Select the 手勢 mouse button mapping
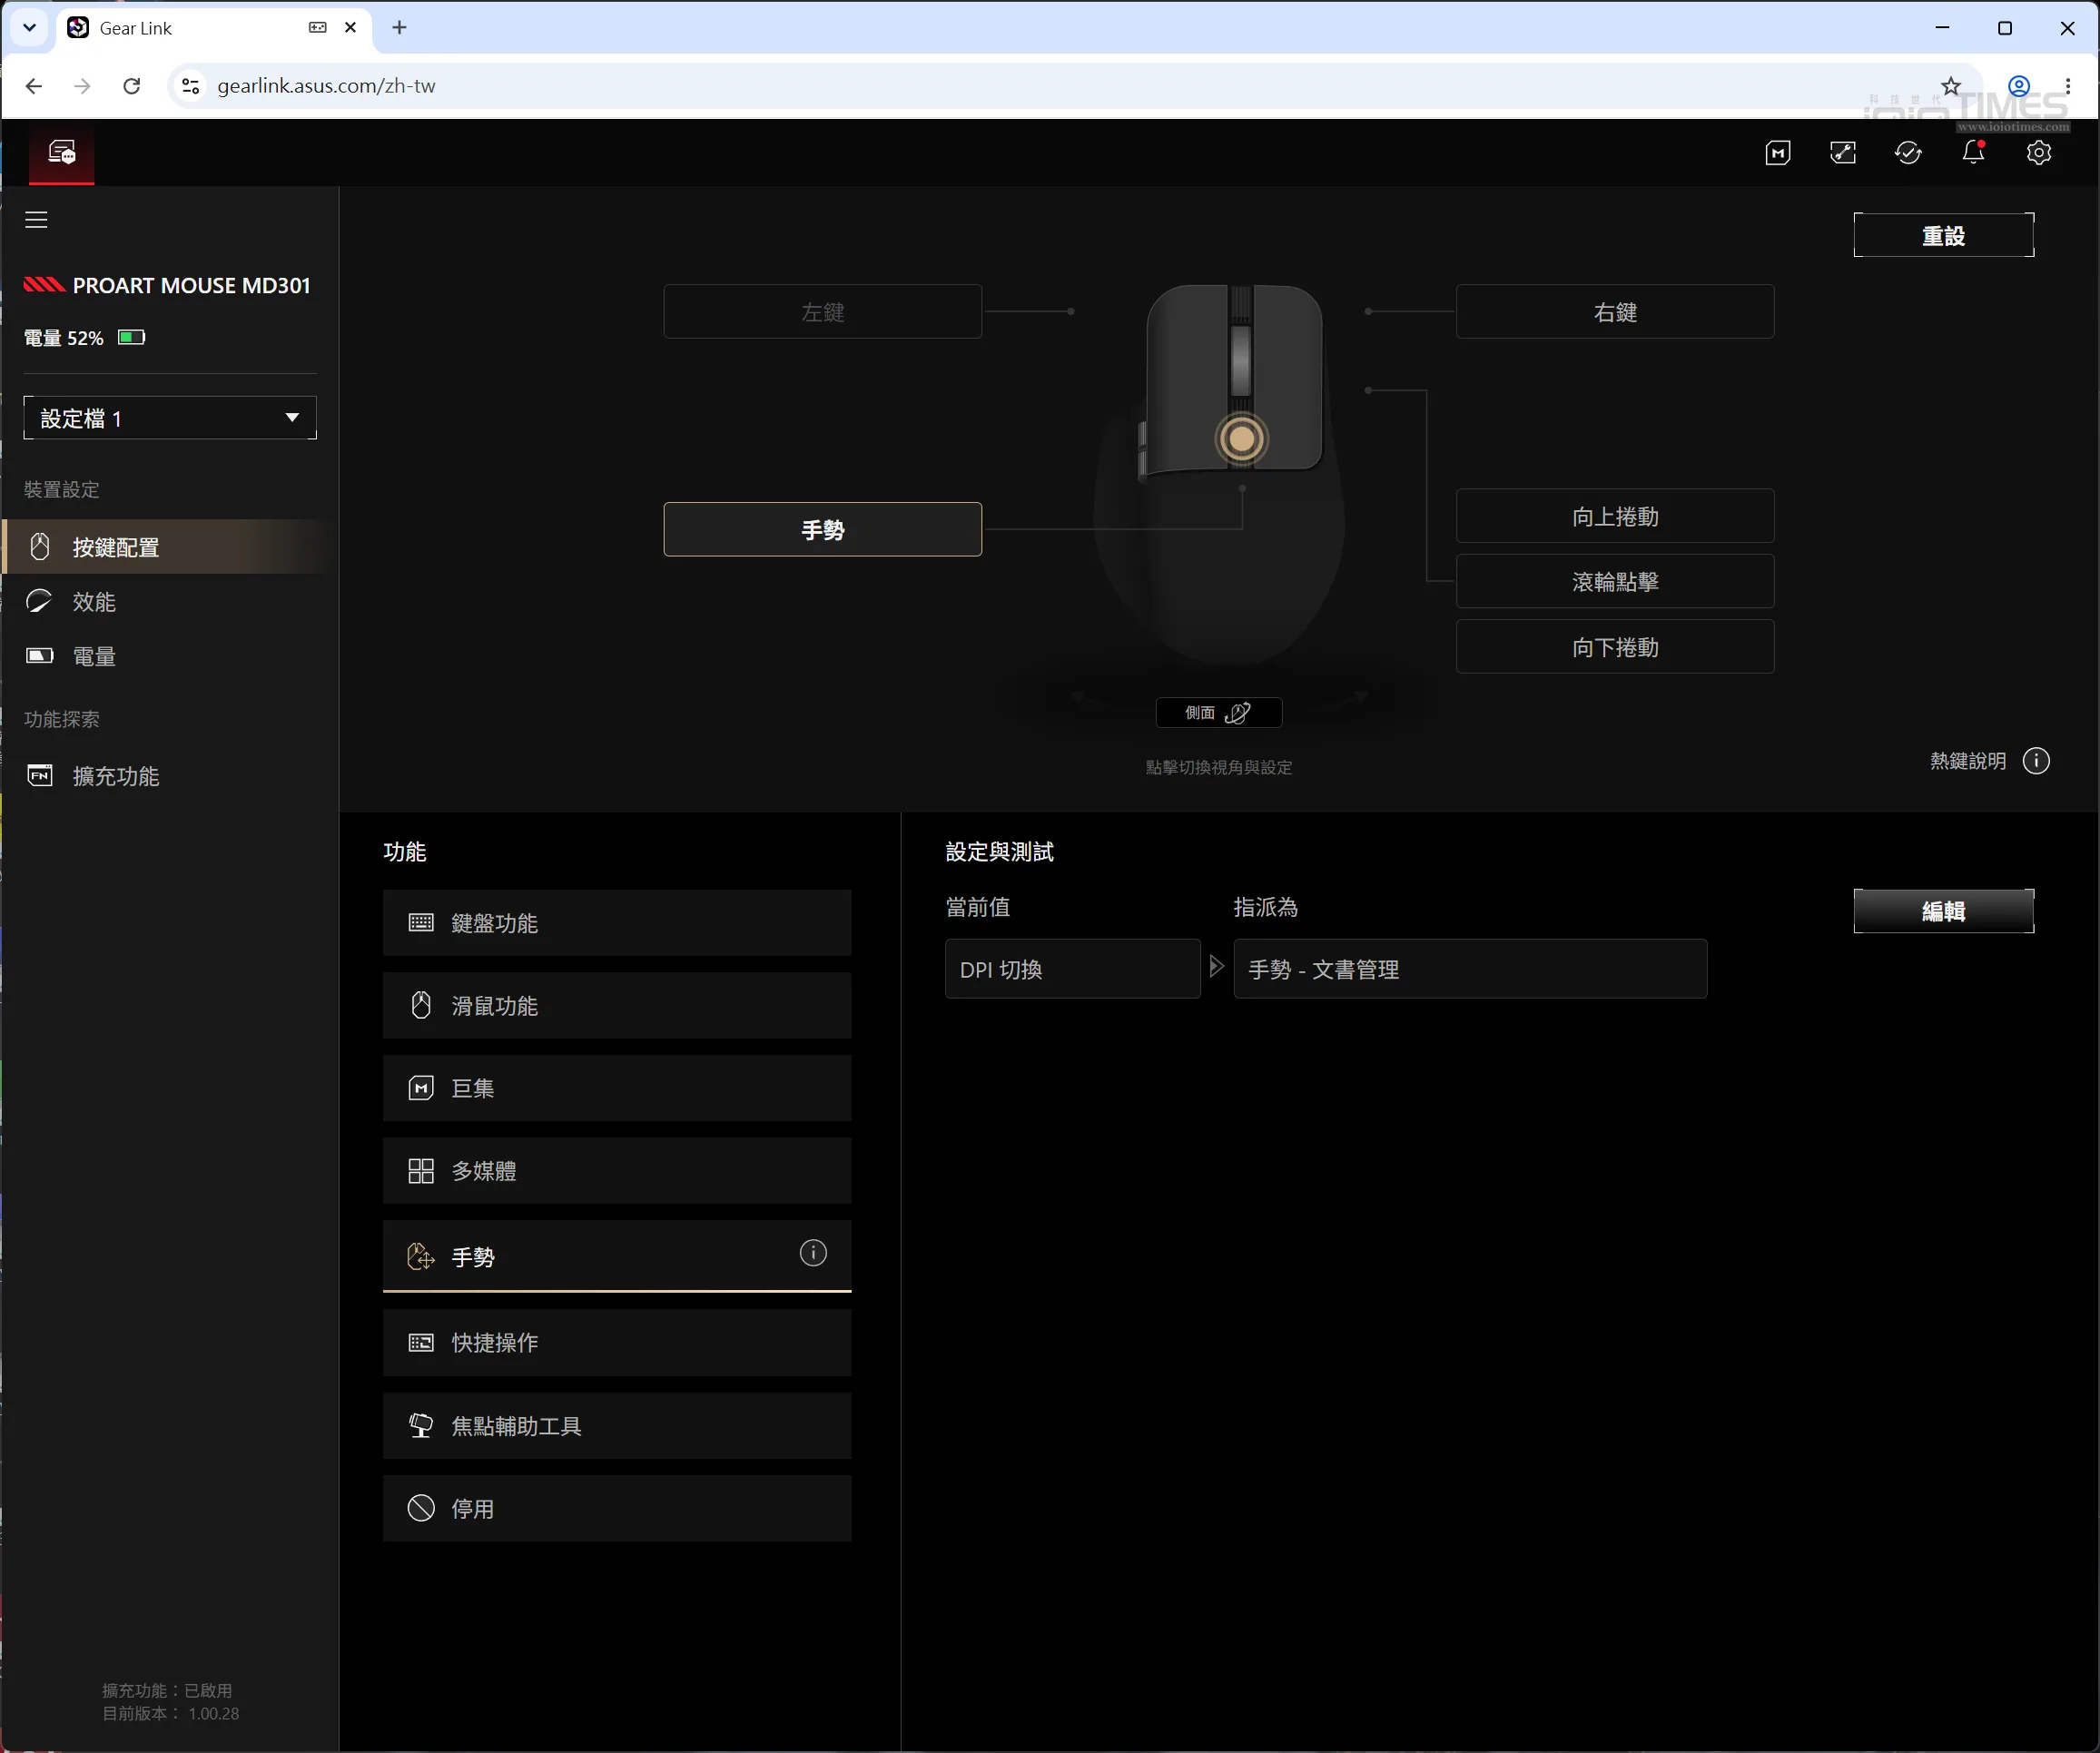 click(x=823, y=530)
